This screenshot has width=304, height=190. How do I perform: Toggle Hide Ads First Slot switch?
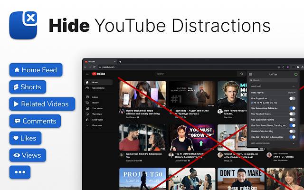[x=293, y=137]
